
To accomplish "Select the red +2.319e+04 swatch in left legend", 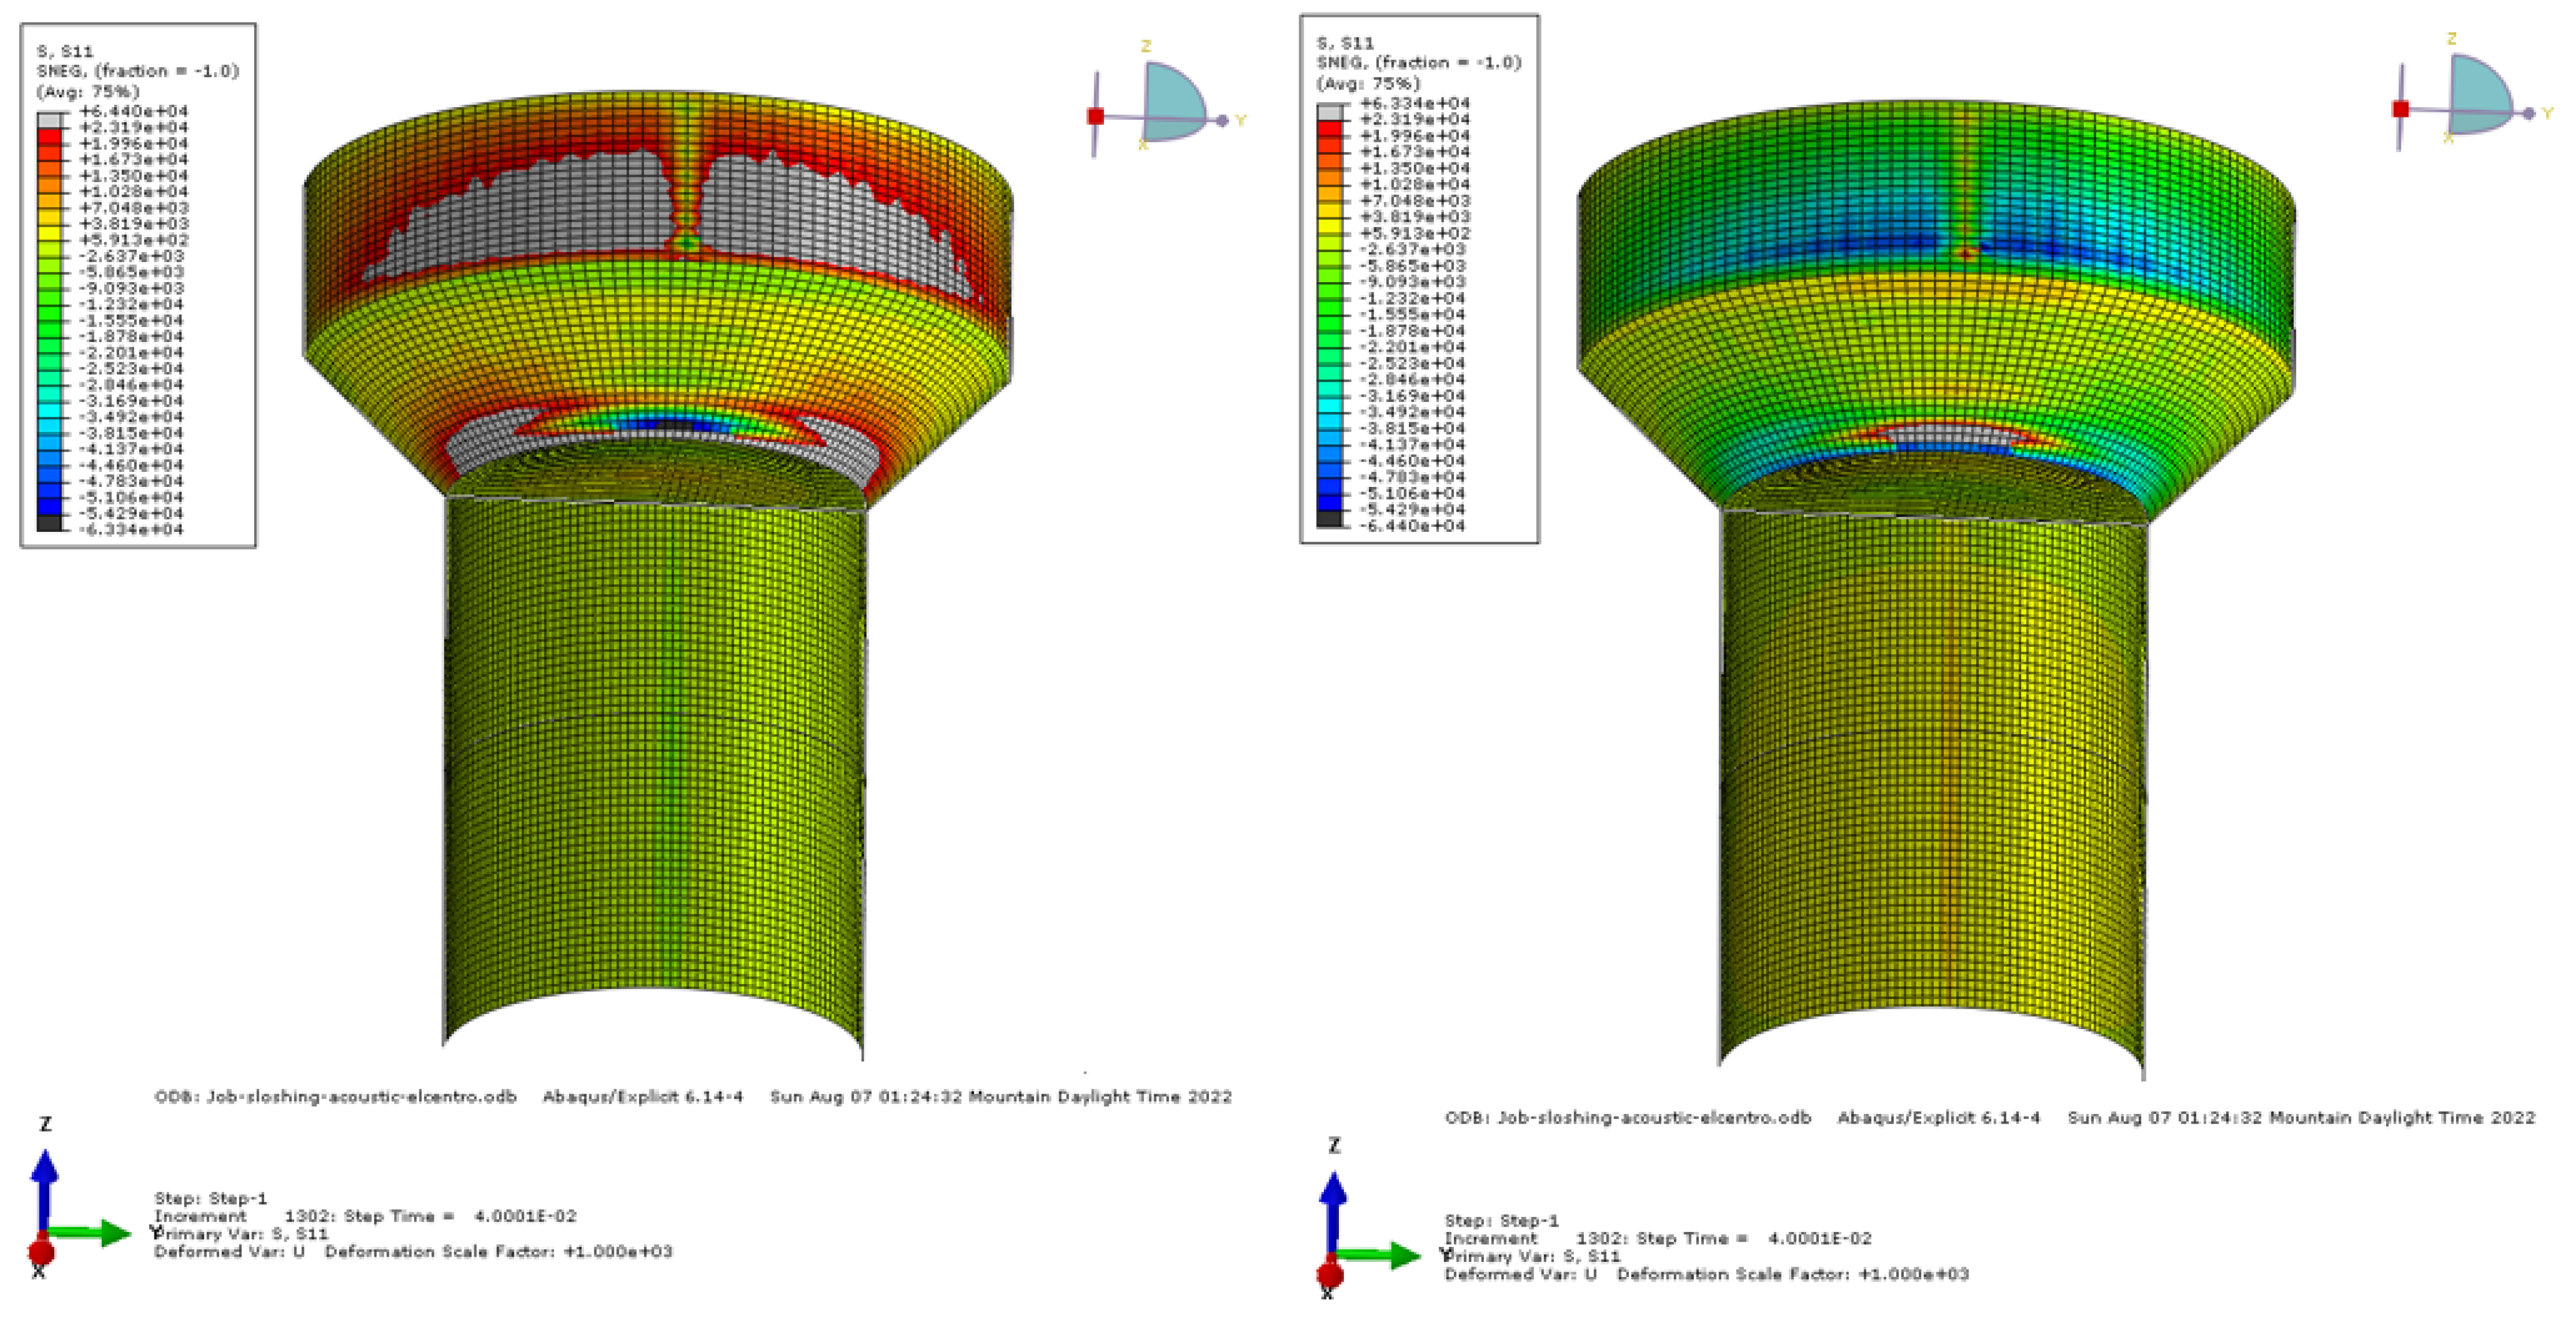I will click(50, 136).
